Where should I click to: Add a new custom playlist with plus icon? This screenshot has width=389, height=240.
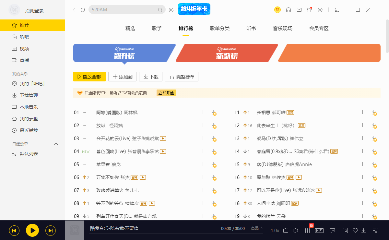pos(47,144)
